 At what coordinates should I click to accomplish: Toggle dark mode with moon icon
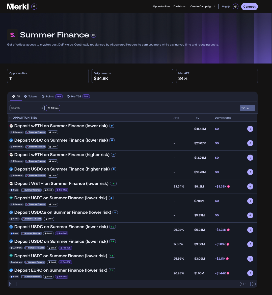(x=235, y=6)
